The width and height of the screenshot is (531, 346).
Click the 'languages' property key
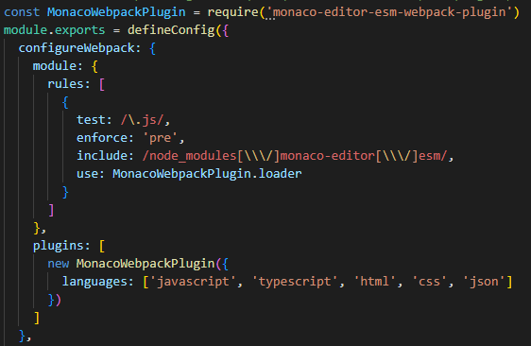(94, 282)
